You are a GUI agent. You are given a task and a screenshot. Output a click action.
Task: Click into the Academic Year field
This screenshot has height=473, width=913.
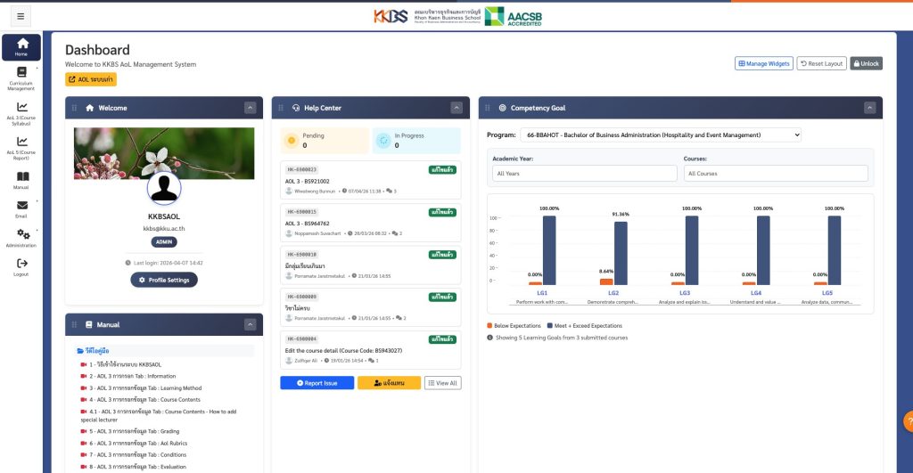click(584, 174)
